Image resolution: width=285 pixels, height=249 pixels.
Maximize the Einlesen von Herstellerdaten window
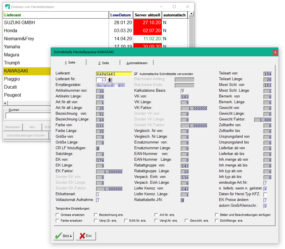click(x=174, y=7)
